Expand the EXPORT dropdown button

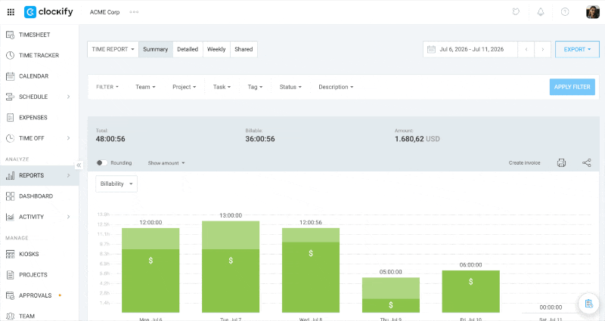[x=577, y=49]
